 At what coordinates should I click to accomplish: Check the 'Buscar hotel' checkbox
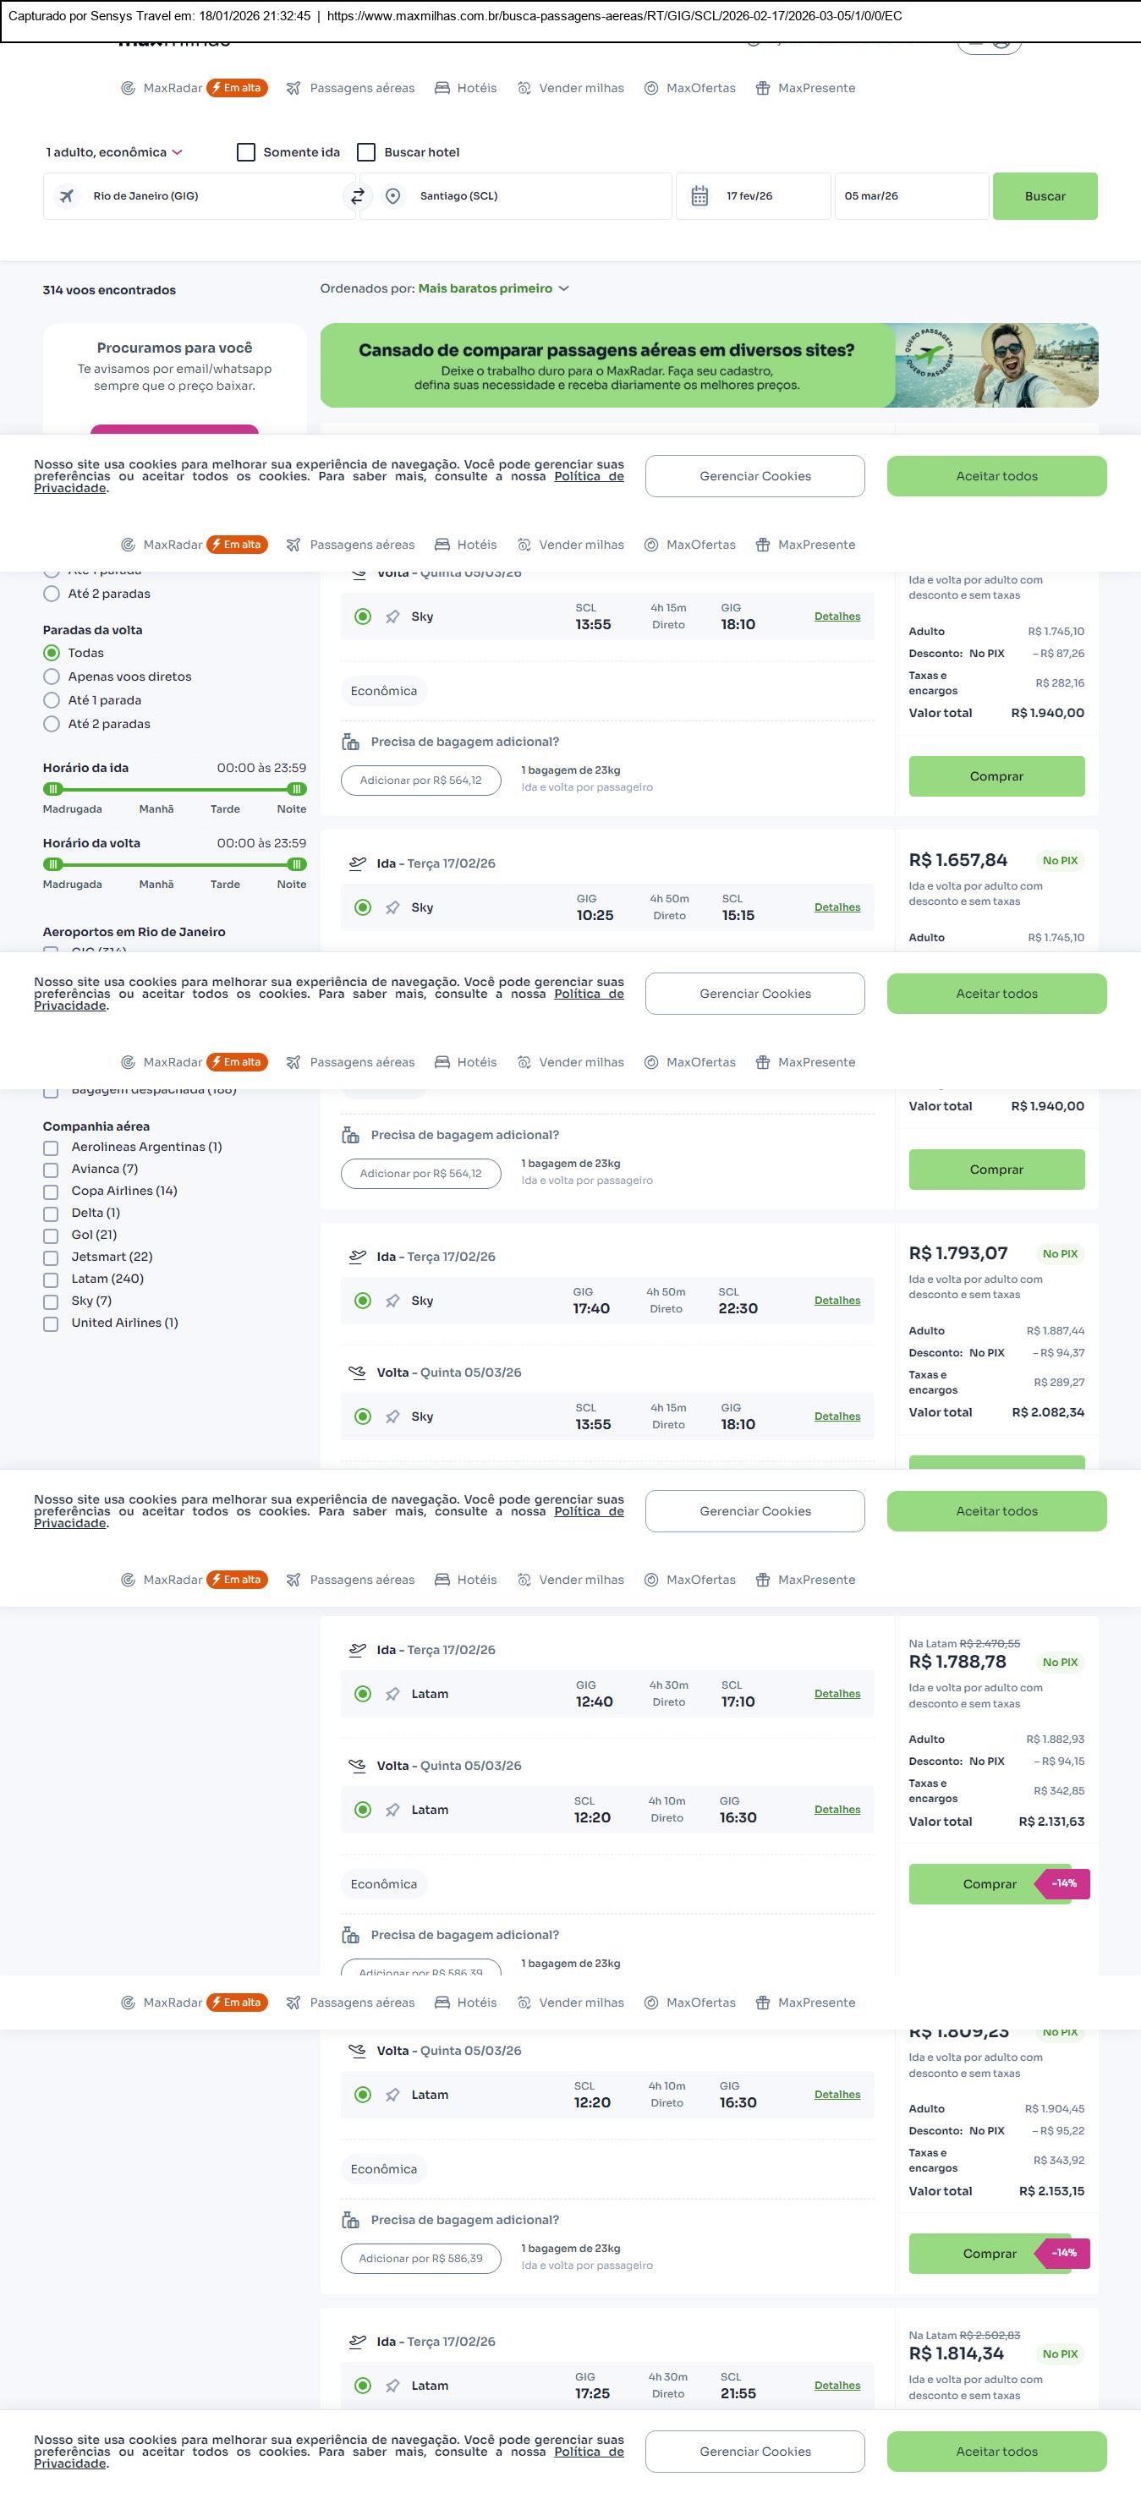tap(366, 152)
